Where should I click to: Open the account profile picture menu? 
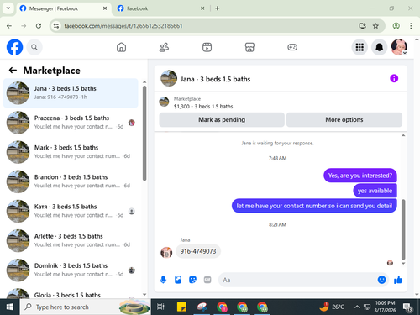pyautogui.click(x=399, y=47)
